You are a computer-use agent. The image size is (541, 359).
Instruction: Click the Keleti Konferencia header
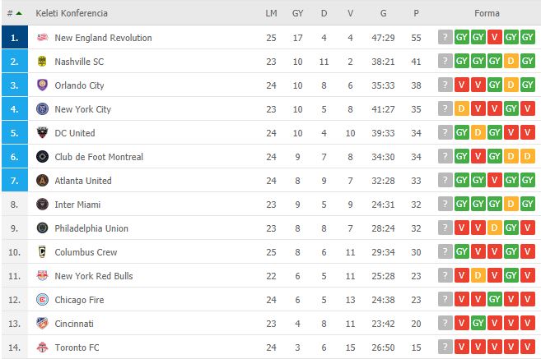[72, 13]
